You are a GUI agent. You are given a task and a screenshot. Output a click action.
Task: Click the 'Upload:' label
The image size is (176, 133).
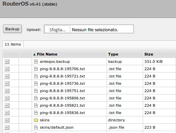[x=34, y=30]
